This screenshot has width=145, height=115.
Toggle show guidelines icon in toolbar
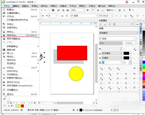[102, 10]
